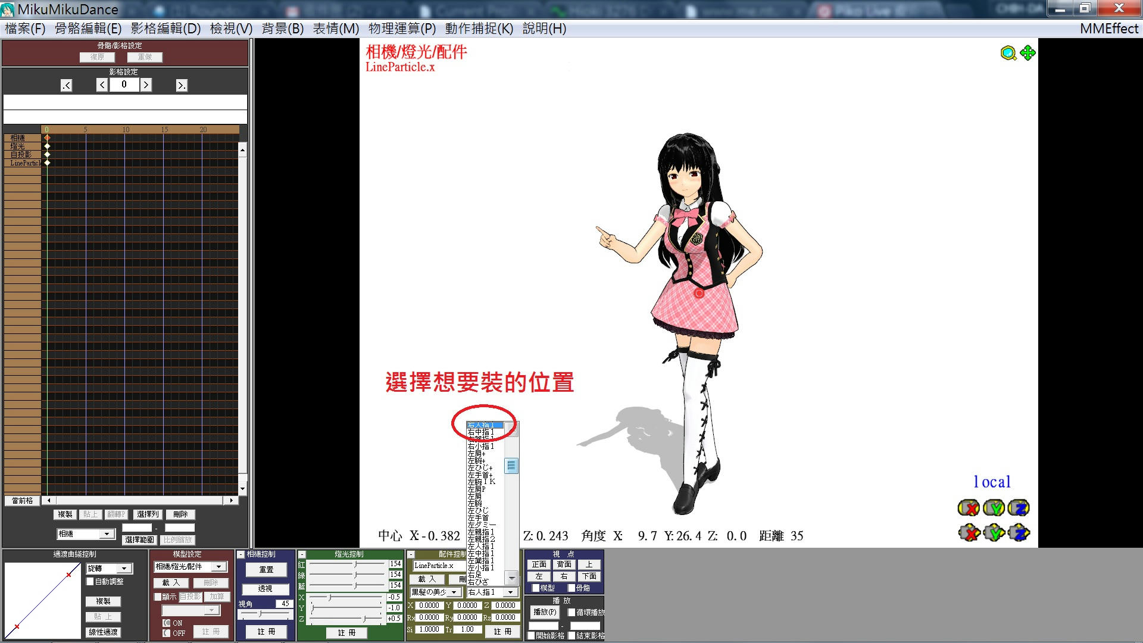Select the OFF radio button
Screen dimensions: 1143x643
(167, 633)
